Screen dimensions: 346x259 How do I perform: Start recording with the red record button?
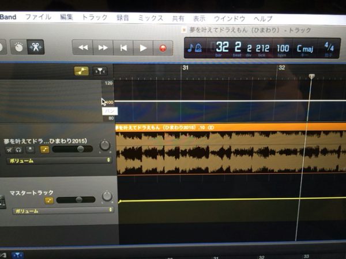coord(163,48)
